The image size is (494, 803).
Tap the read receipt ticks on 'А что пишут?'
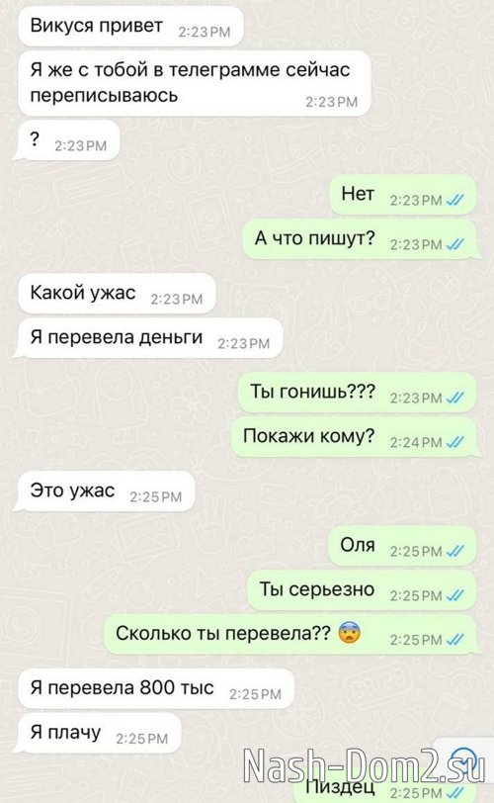tap(454, 244)
